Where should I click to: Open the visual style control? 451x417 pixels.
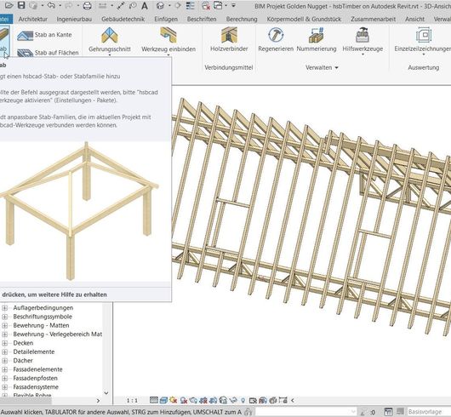pyautogui.click(x=163, y=400)
